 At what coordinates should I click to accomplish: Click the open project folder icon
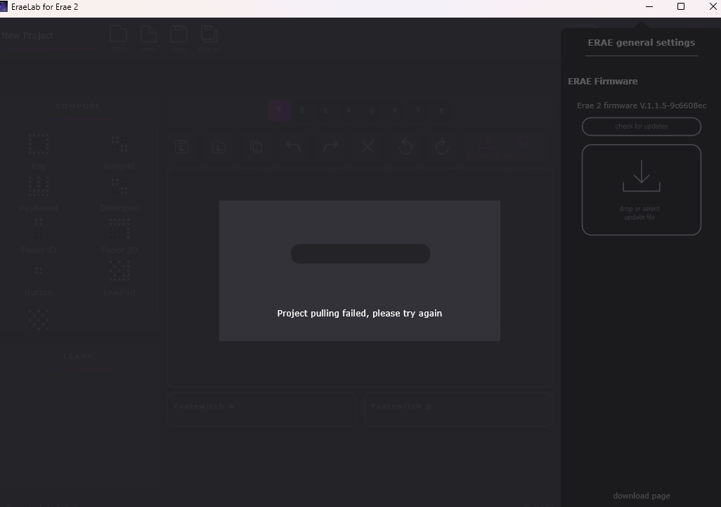click(118, 34)
